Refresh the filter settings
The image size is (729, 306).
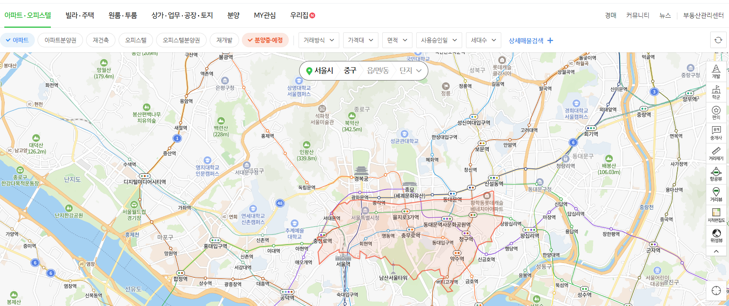718,40
